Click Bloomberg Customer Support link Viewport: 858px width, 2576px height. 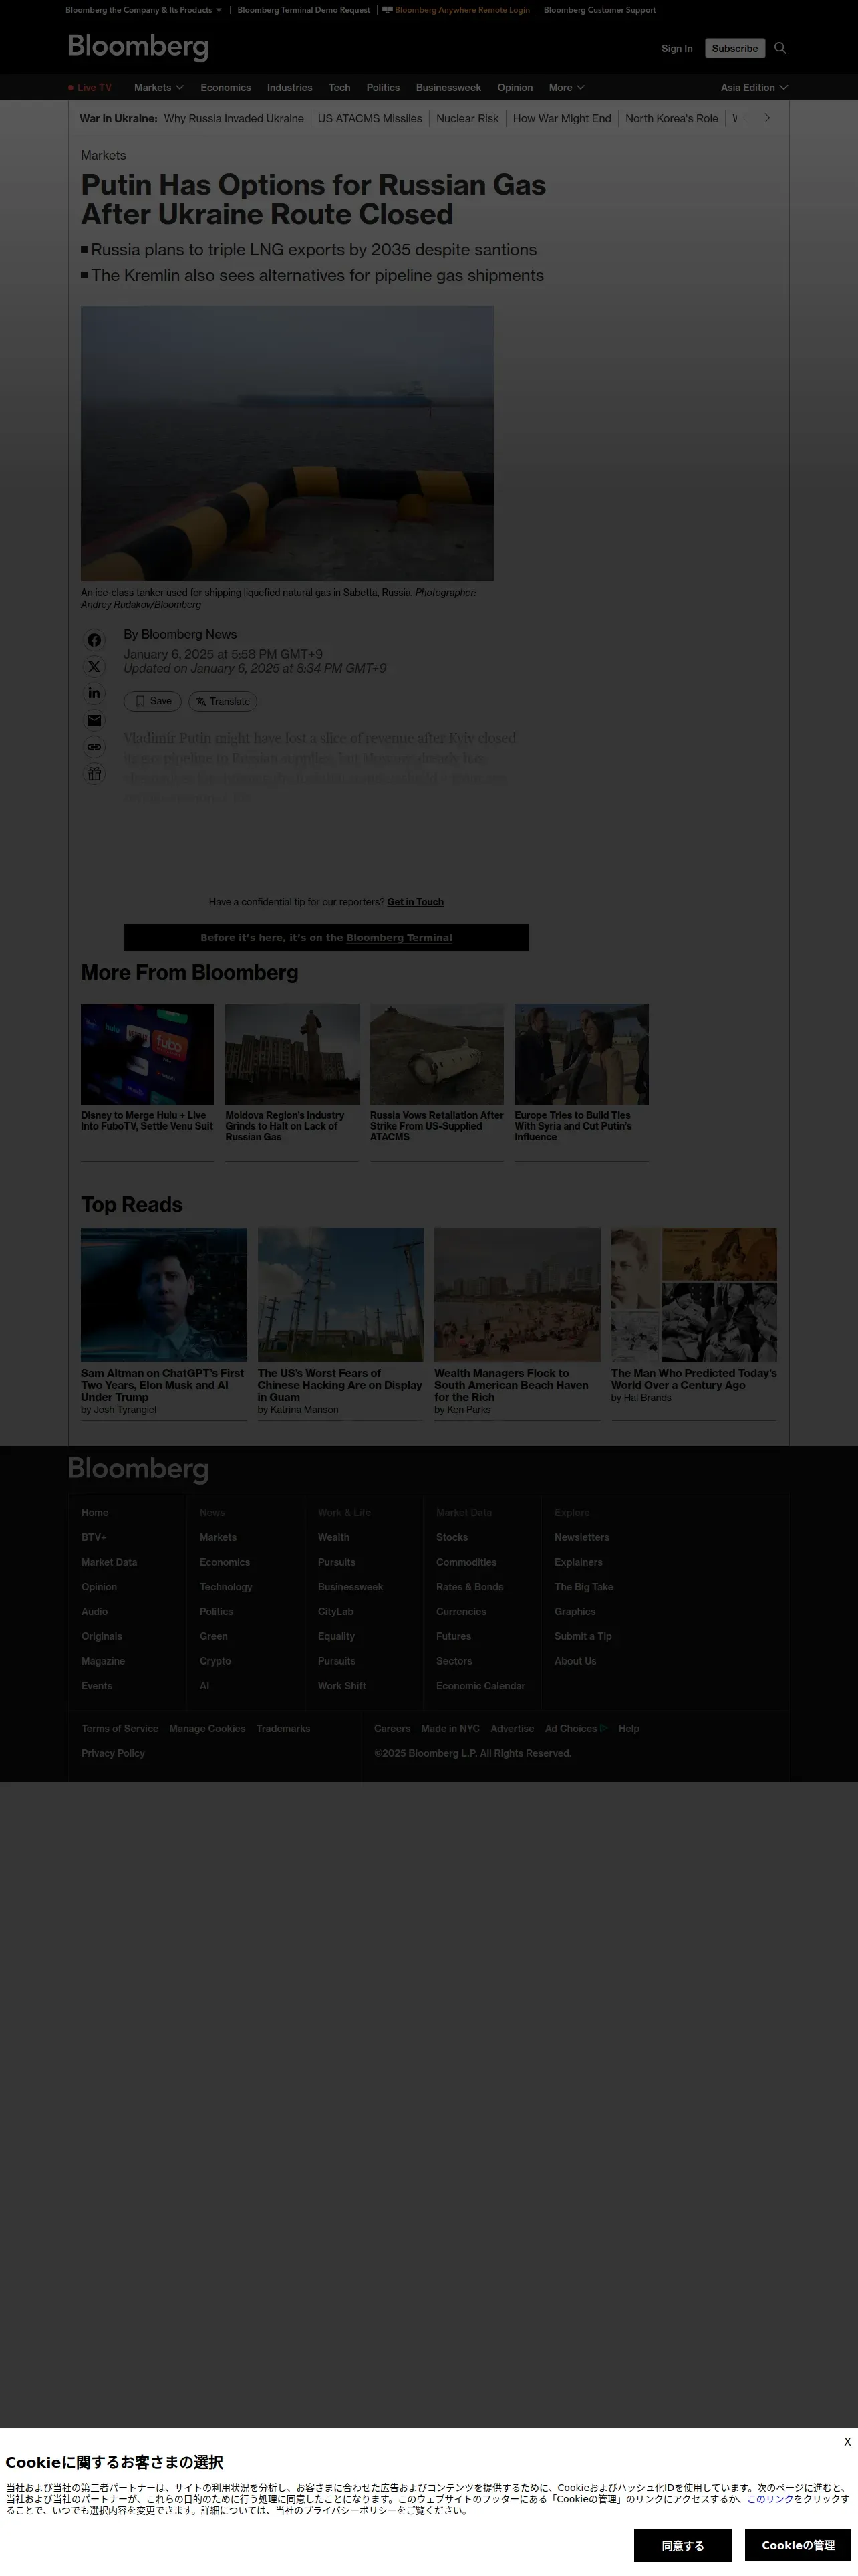[x=599, y=10]
